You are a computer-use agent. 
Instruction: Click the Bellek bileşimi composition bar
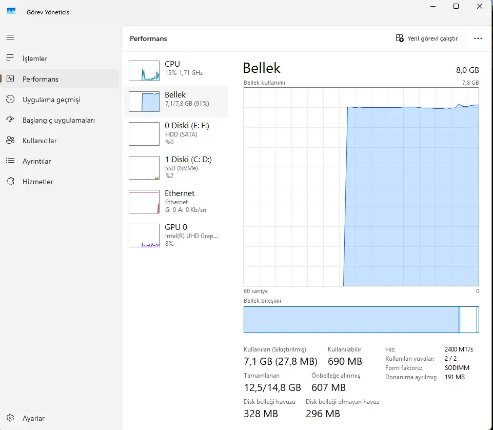361,320
